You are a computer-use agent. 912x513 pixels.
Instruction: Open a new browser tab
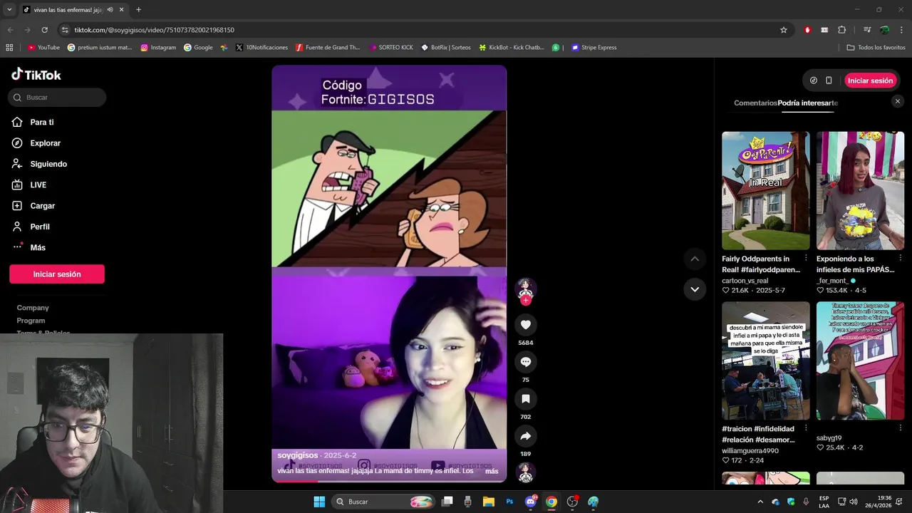point(138,10)
